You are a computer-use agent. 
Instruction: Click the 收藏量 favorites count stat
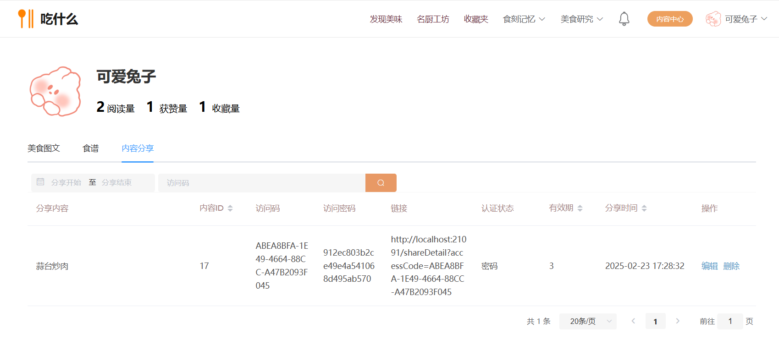coord(220,107)
